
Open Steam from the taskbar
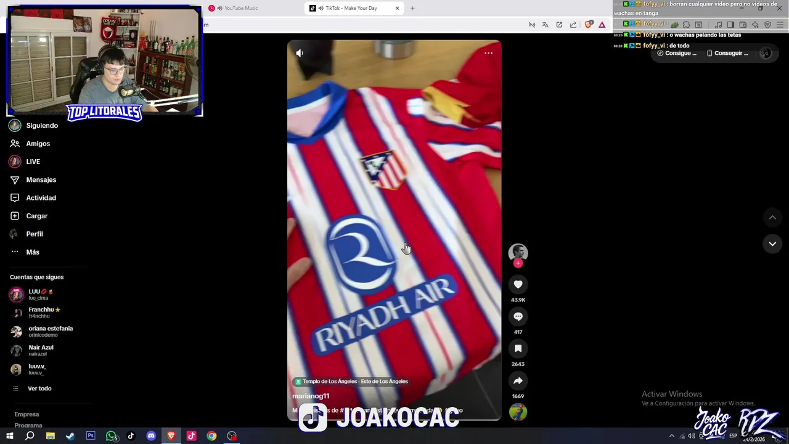[x=70, y=436]
